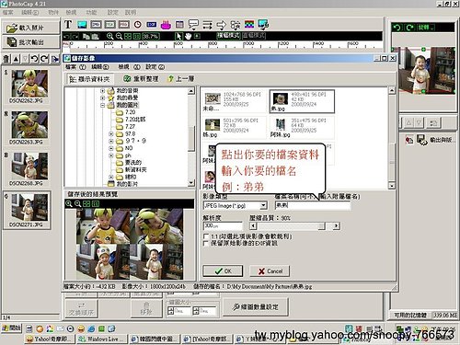Click the clock icon in top toolbar
The height and width of the screenshot is (345, 460).
(138, 25)
